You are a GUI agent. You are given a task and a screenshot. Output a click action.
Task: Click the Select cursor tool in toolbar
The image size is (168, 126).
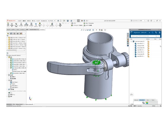point(79,21)
